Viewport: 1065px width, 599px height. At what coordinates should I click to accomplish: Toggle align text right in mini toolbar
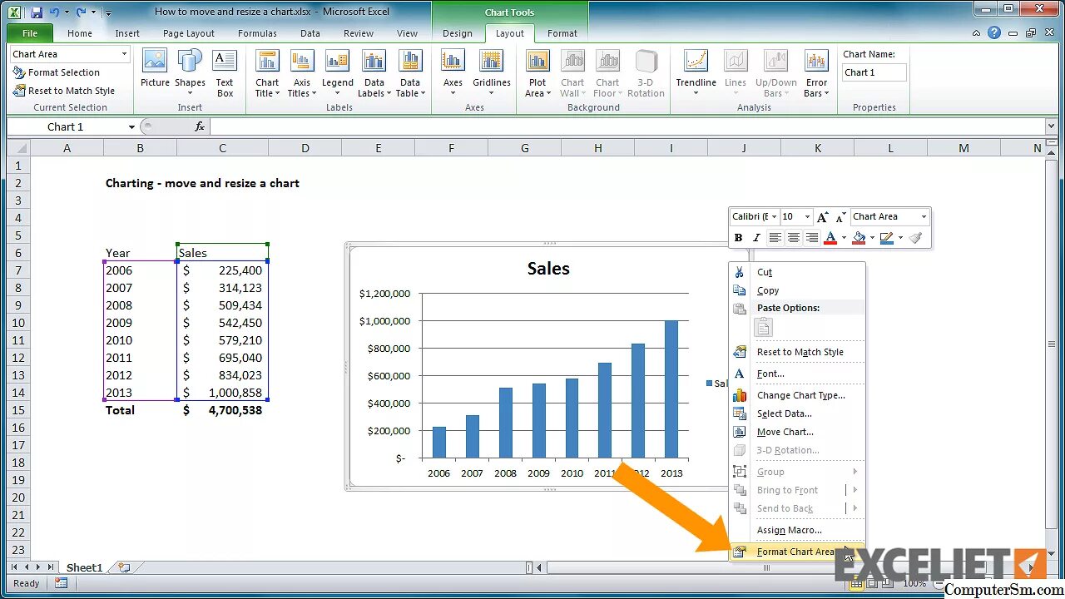click(812, 238)
